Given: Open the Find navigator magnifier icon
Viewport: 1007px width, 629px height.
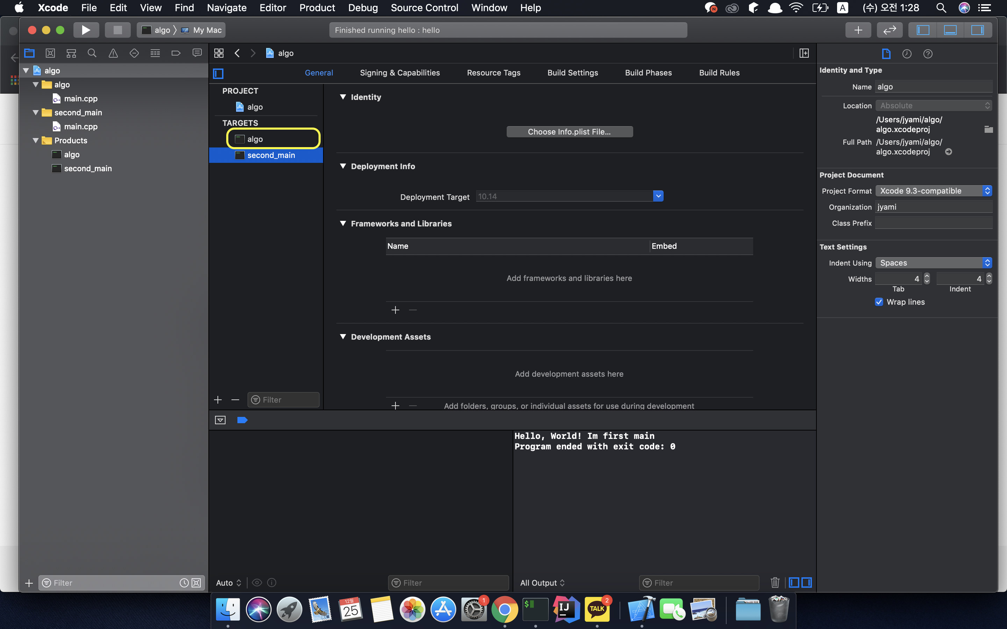Looking at the screenshot, I should pos(92,53).
